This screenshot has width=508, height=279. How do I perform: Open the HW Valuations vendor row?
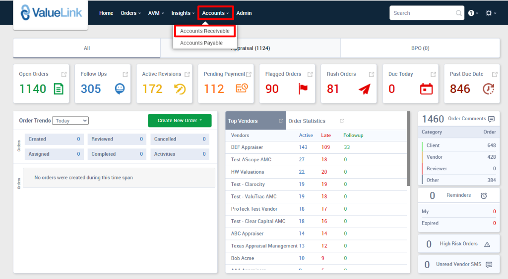[x=316, y=172]
